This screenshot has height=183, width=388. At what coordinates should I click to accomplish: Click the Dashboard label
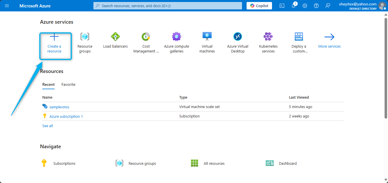(288, 163)
